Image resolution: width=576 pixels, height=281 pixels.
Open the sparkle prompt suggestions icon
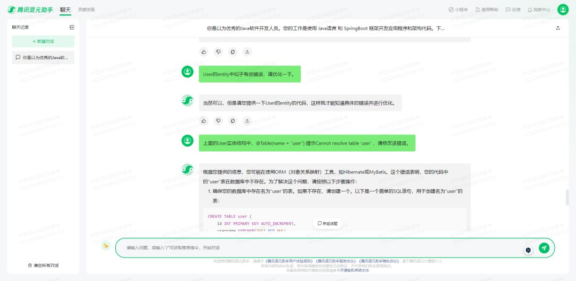106,246
